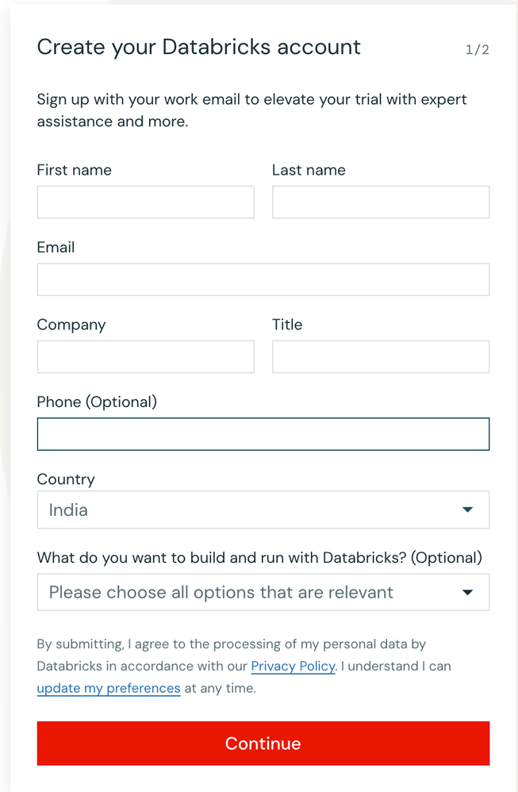Click the Country dropdown arrow icon
This screenshot has height=792, width=518.
(x=467, y=509)
